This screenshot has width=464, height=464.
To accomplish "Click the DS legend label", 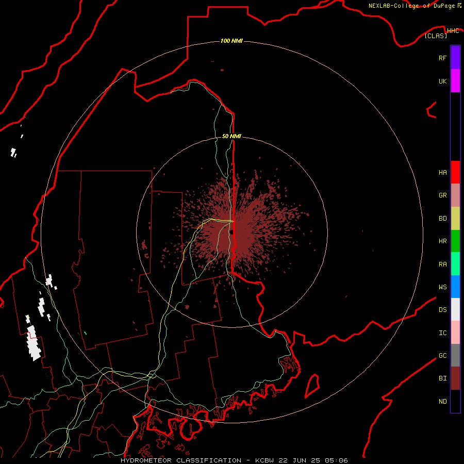I will pos(442,310).
